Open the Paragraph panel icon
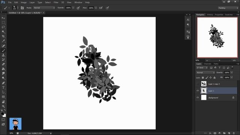This screenshot has height=135, width=240. 188,24
